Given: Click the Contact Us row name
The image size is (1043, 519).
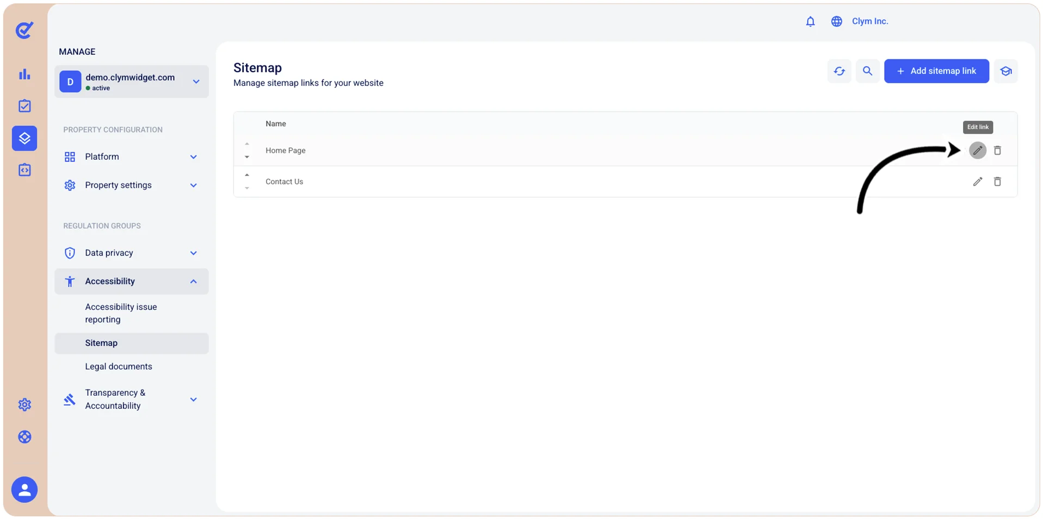Looking at the screenshot, I should tap(284, 182).
